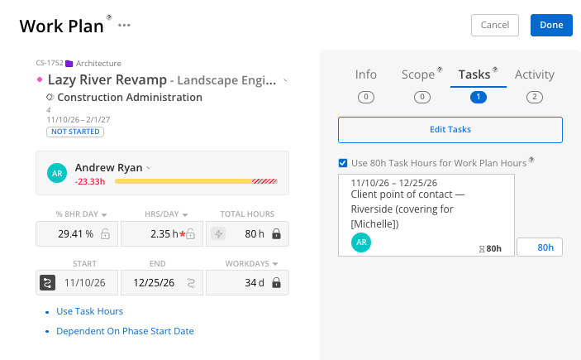Click help icon beside Use Task Hours checkbox
The width and height of the screenshot is (581, 360).
point(531,160)
